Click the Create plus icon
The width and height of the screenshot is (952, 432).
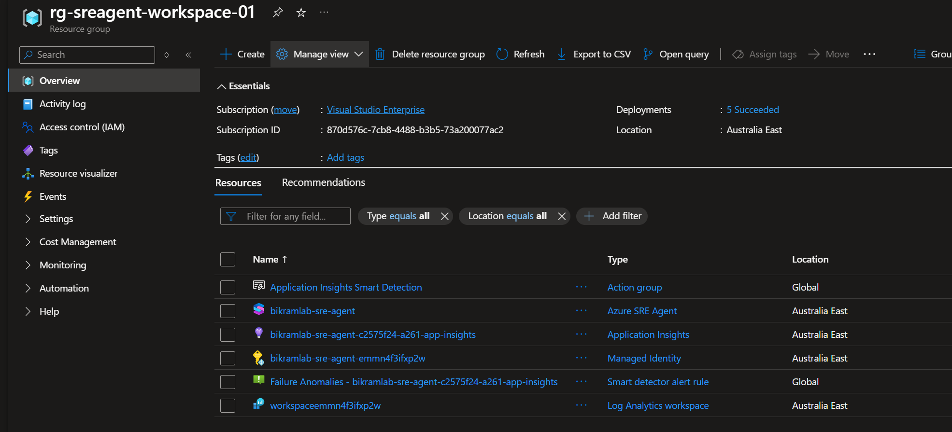tap(226, 54)
